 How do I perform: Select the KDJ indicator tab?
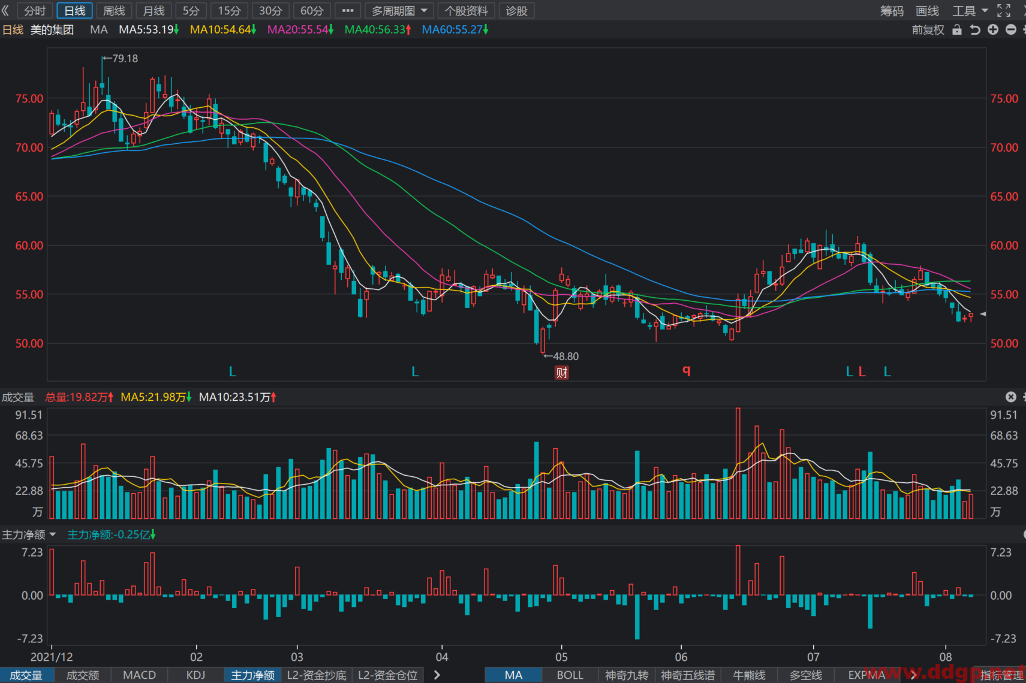[x=195, y=675]
